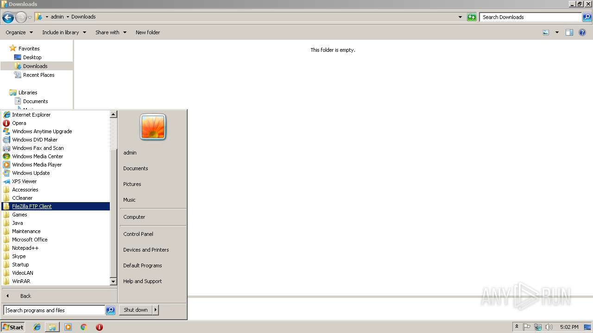Show hidden tray icons arrow
593x333 pixels.
pyautogui.click(x=517, y=327)
